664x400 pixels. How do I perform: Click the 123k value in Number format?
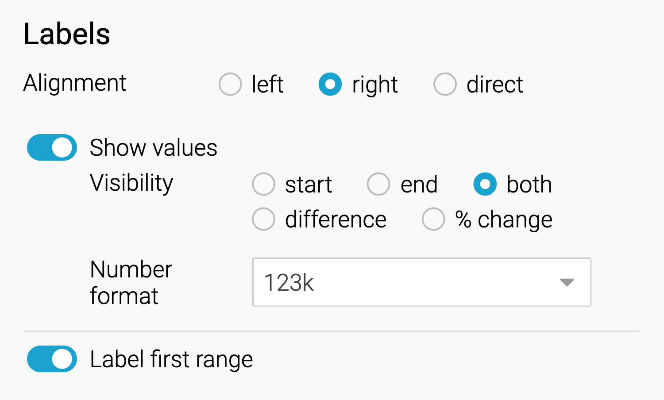click(289, 283)
